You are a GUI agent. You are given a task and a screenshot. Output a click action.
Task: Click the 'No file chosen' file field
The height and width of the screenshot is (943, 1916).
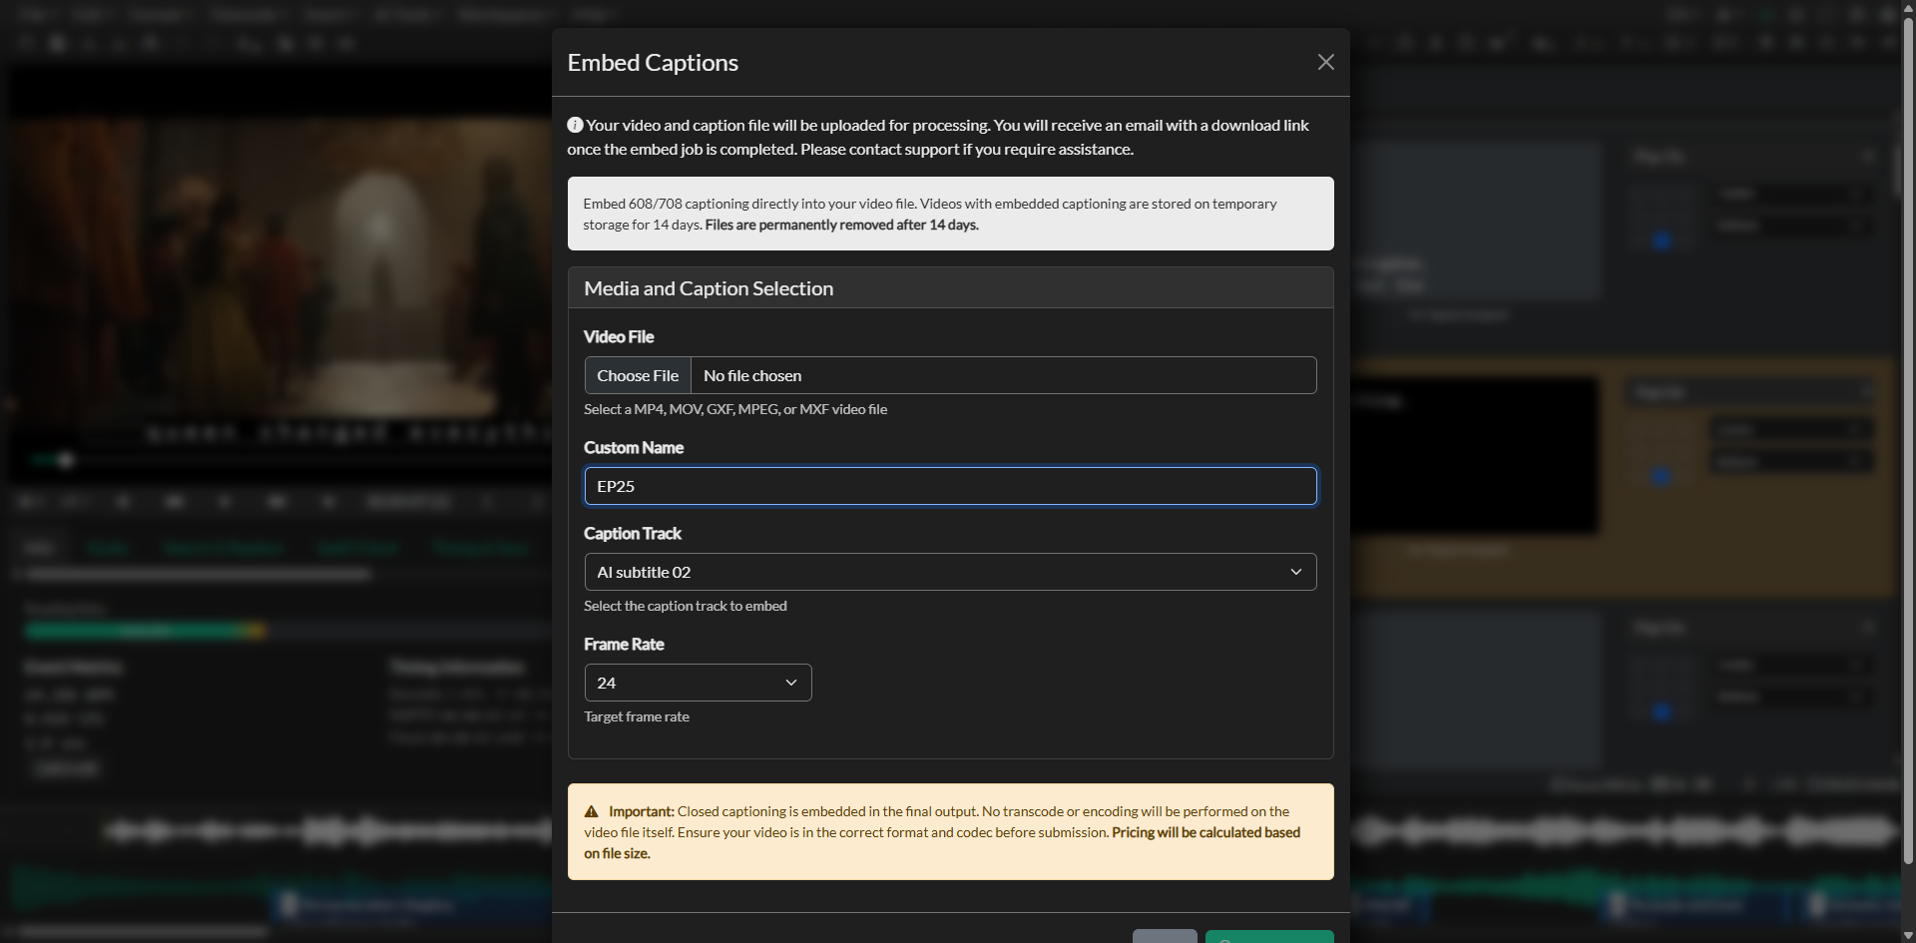pyautogui.click(x=1003, y=375)
